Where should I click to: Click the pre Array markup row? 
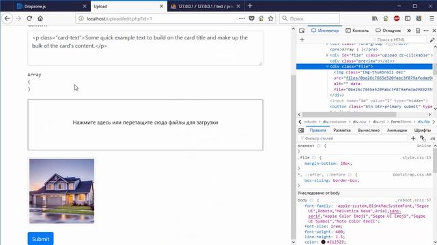point(354,50)
